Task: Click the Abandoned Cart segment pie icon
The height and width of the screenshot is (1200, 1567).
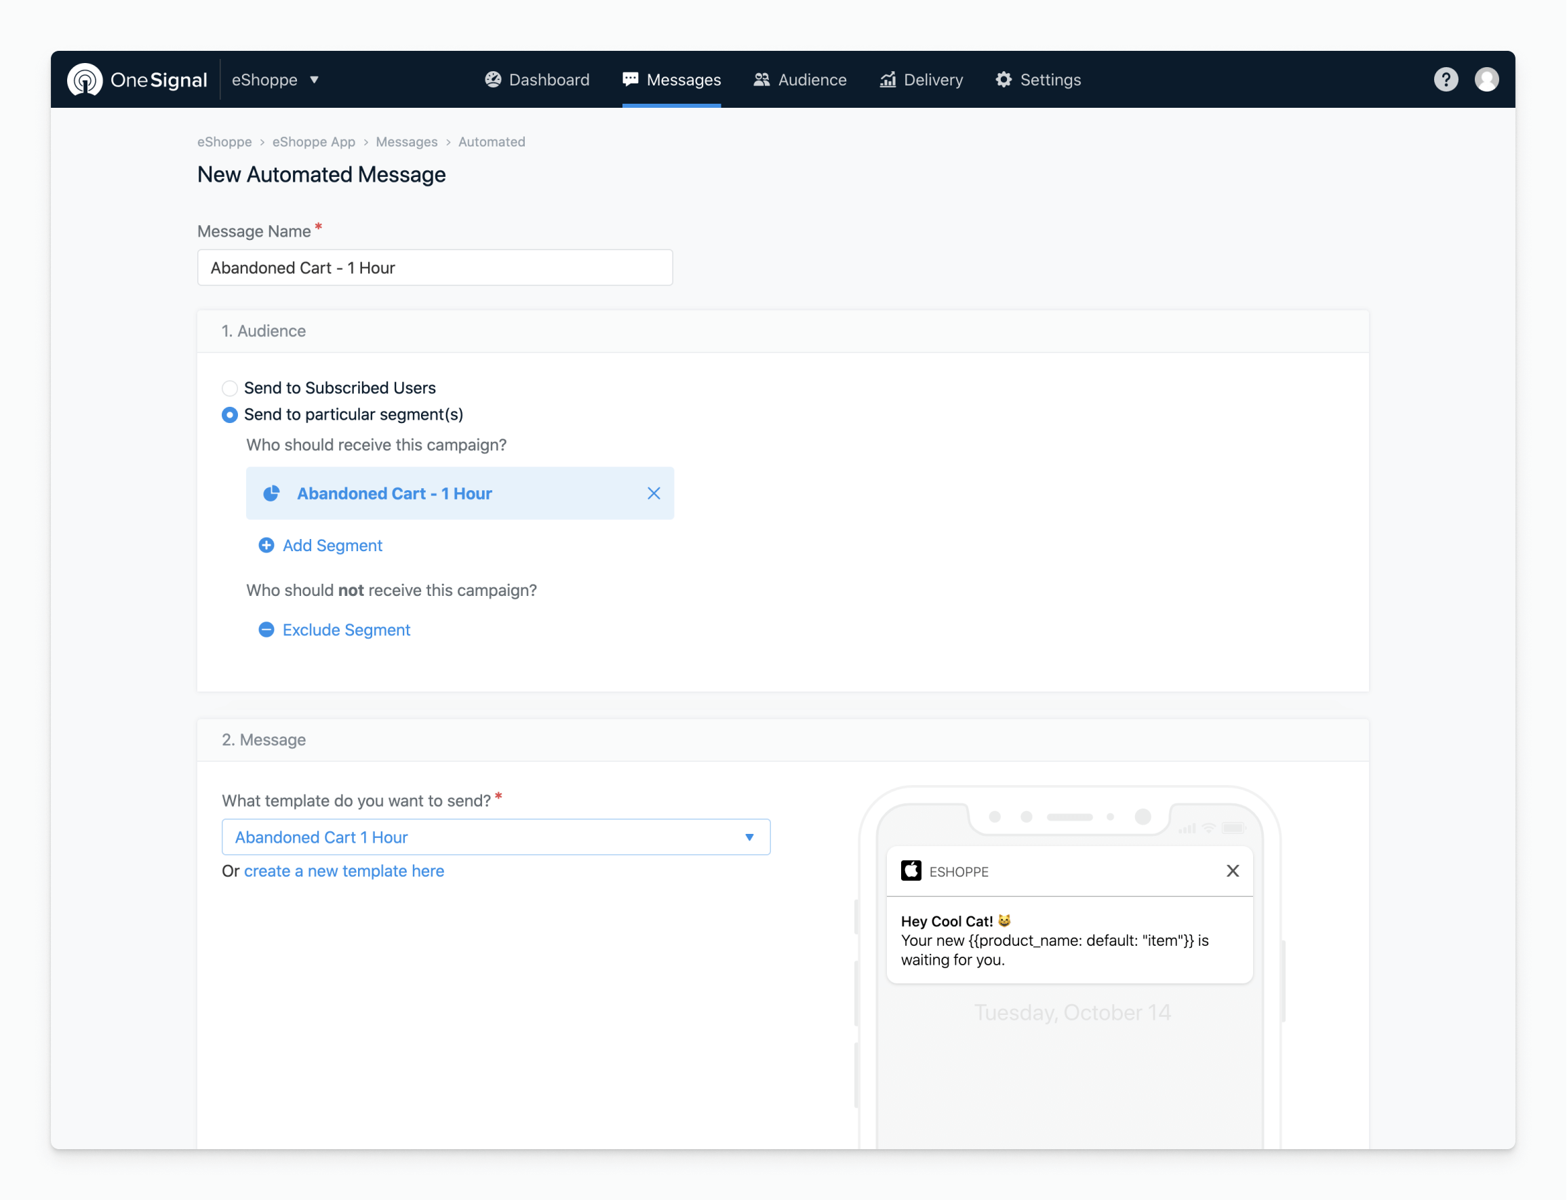Action: point(271,494)
